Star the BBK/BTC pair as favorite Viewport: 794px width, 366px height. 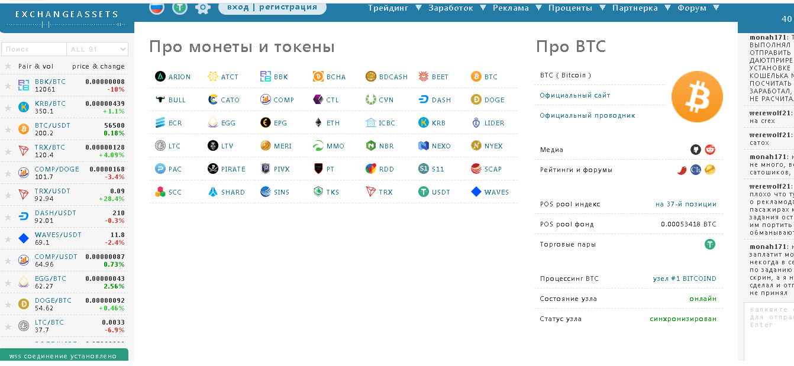click(8, 86)
